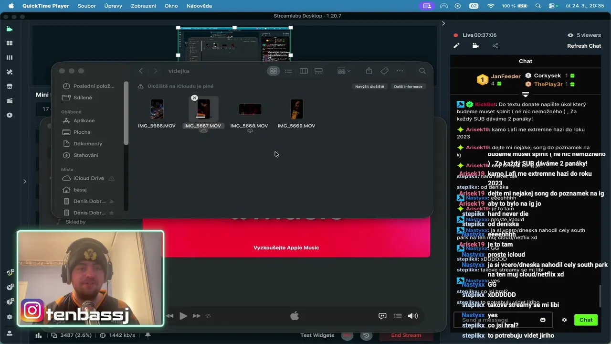Viewport: 611px width, 344px height.
Task: Open the Recordings play-circle icon in Streamlabs sidebar
Action: [x=9, y=115]
